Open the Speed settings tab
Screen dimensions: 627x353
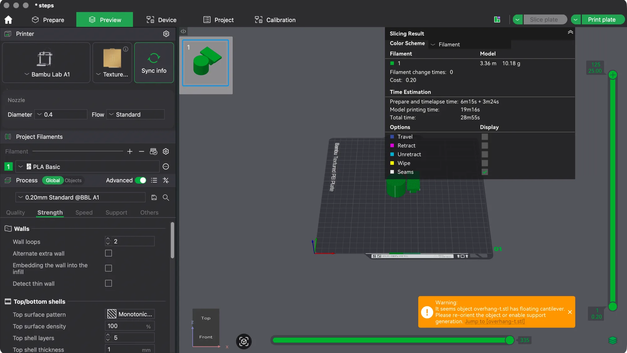tap(84, 212)
